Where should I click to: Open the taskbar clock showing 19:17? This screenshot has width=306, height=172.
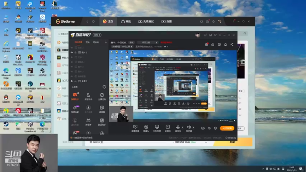pyautogui.click(x=291, y=169)
